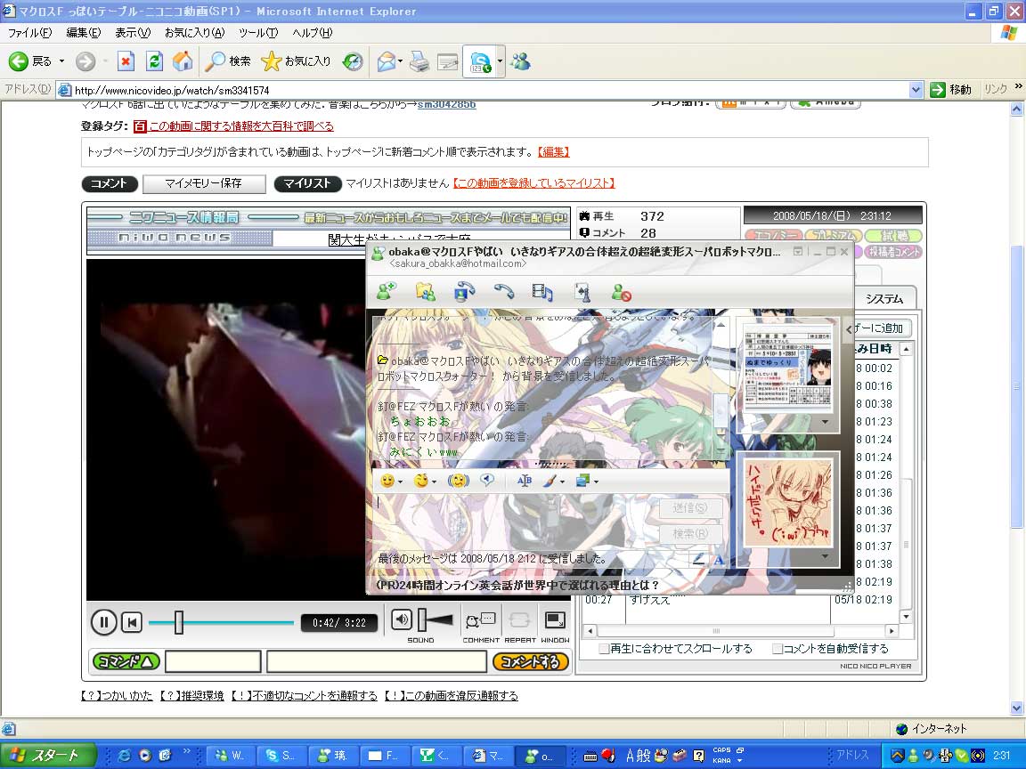Open History clock icon in toolbar
Image resolution: width=1026 pixels, height=769 pixels.
353,61
